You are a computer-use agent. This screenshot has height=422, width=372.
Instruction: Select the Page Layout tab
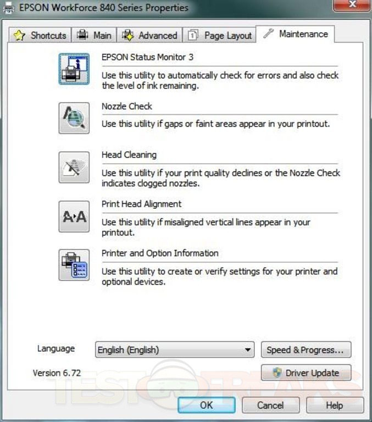tap(220, 35)
